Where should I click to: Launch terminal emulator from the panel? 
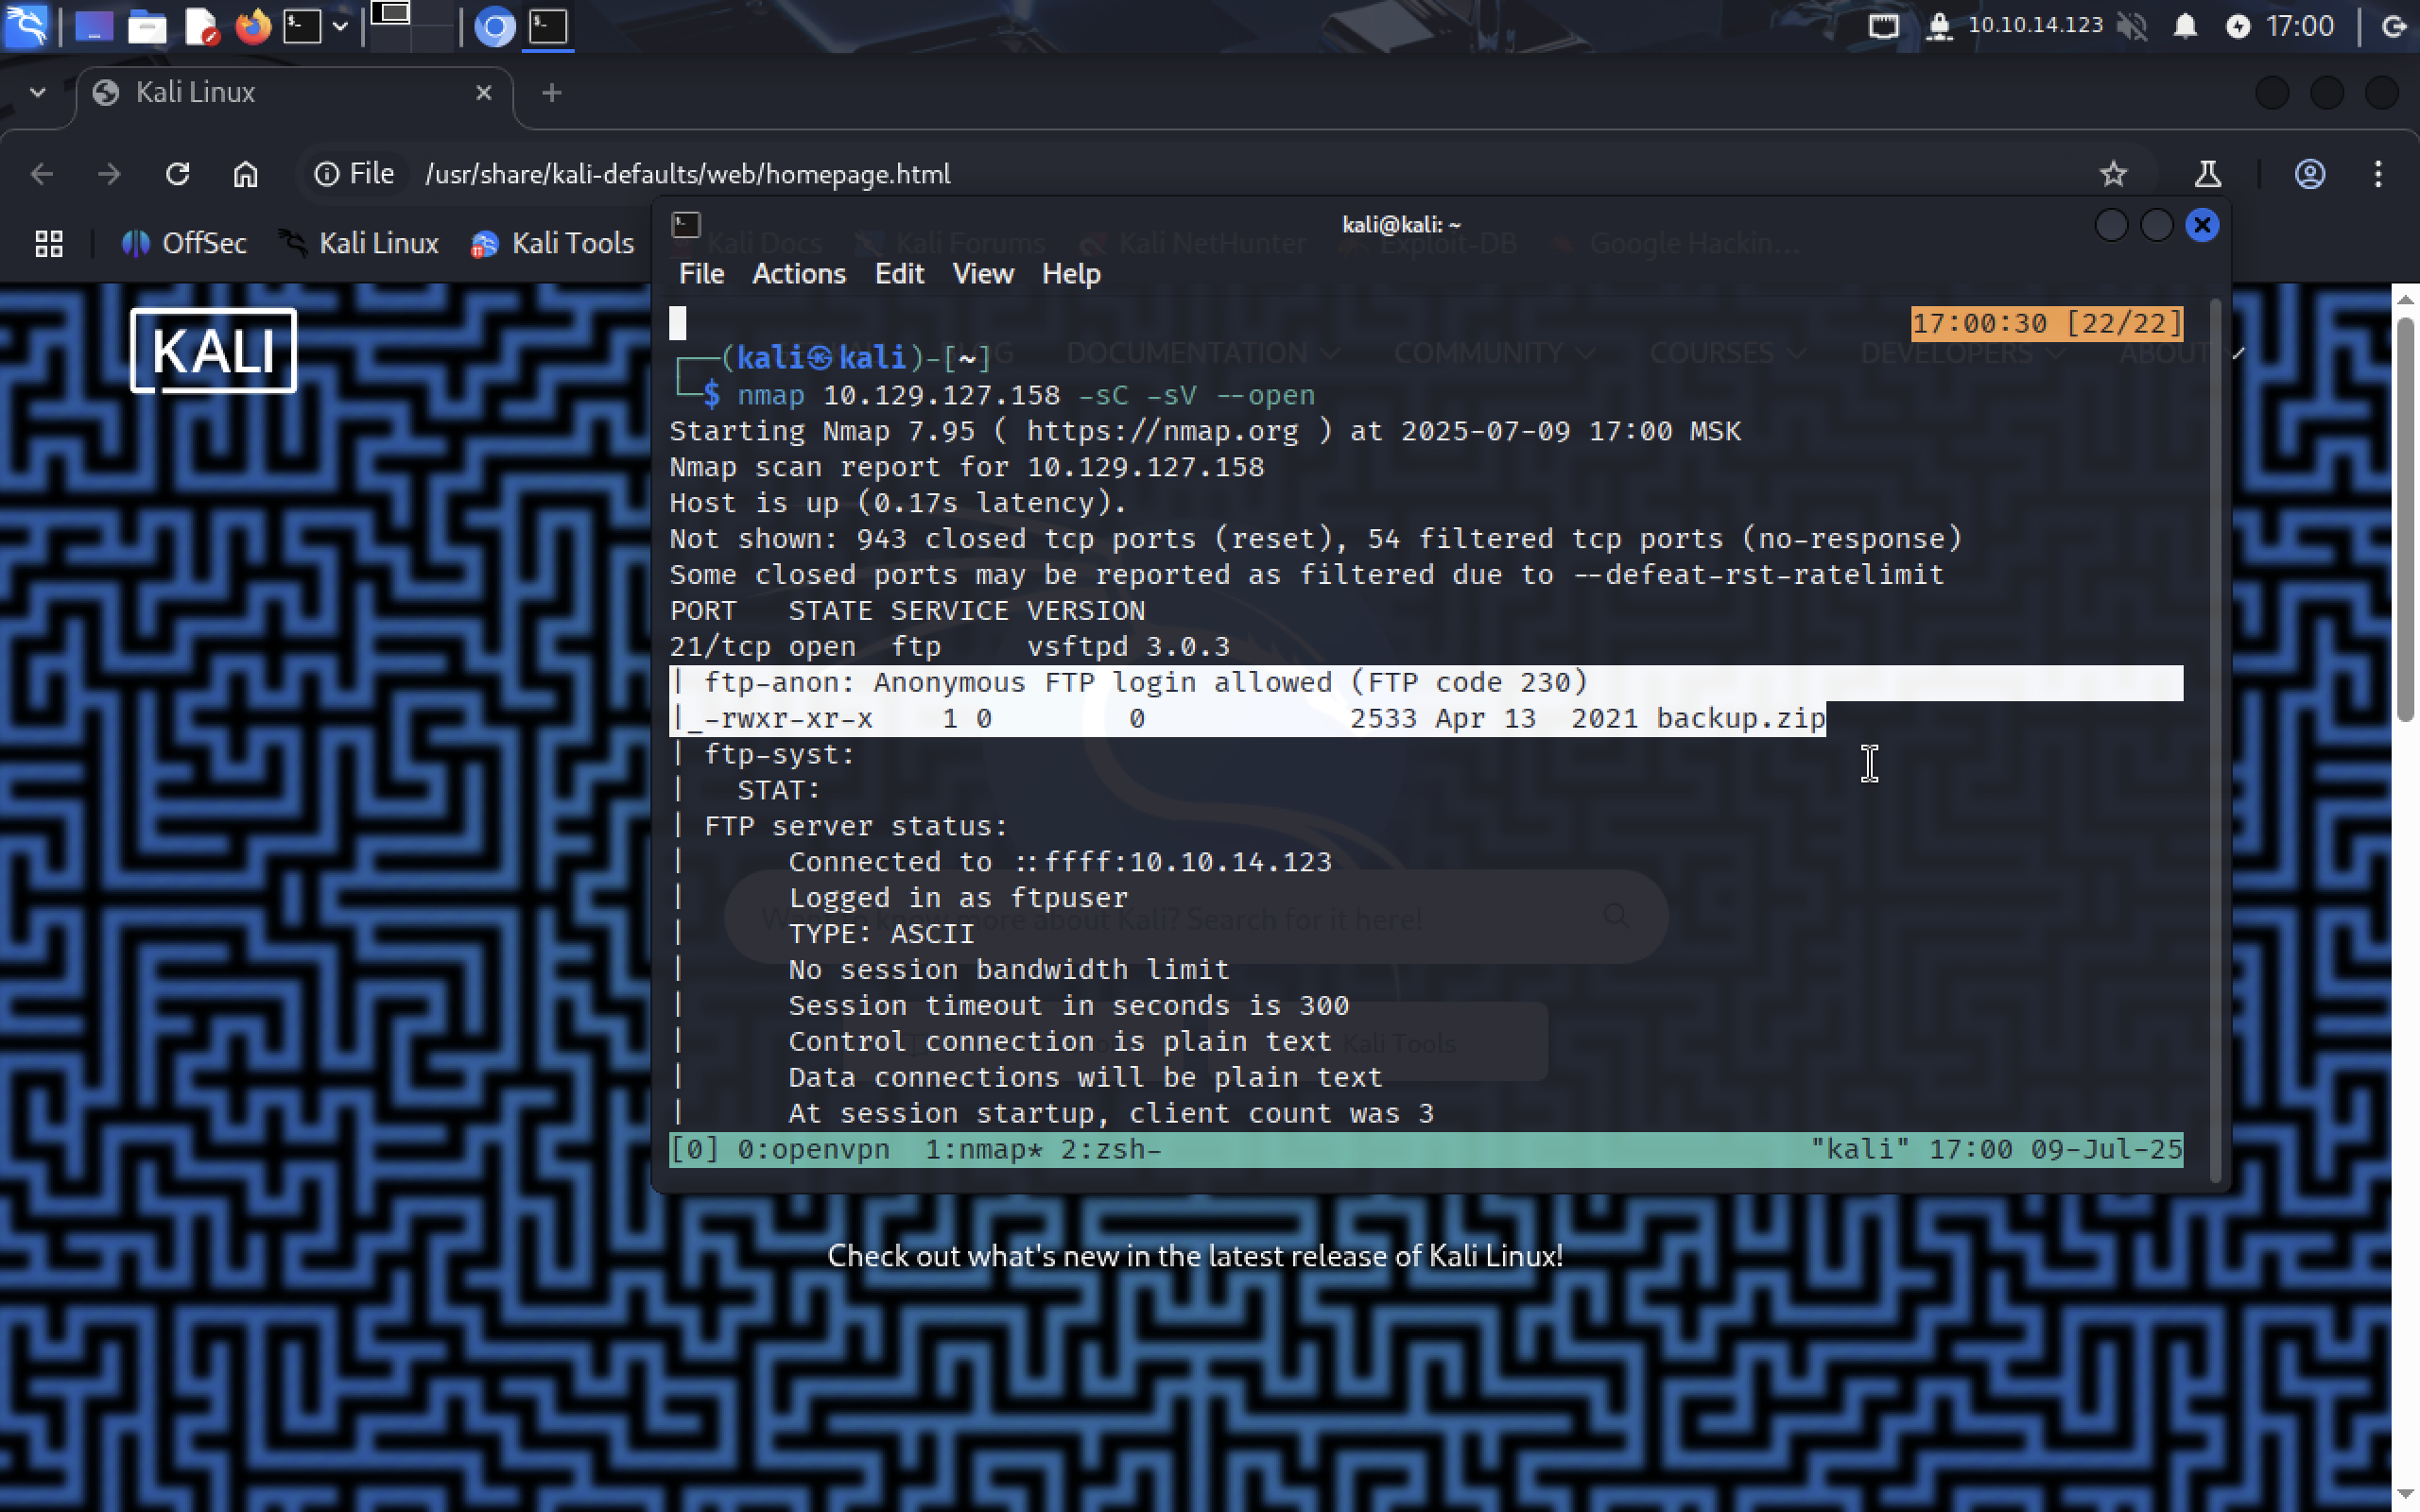pyautogui.click(x=302, y=26)
